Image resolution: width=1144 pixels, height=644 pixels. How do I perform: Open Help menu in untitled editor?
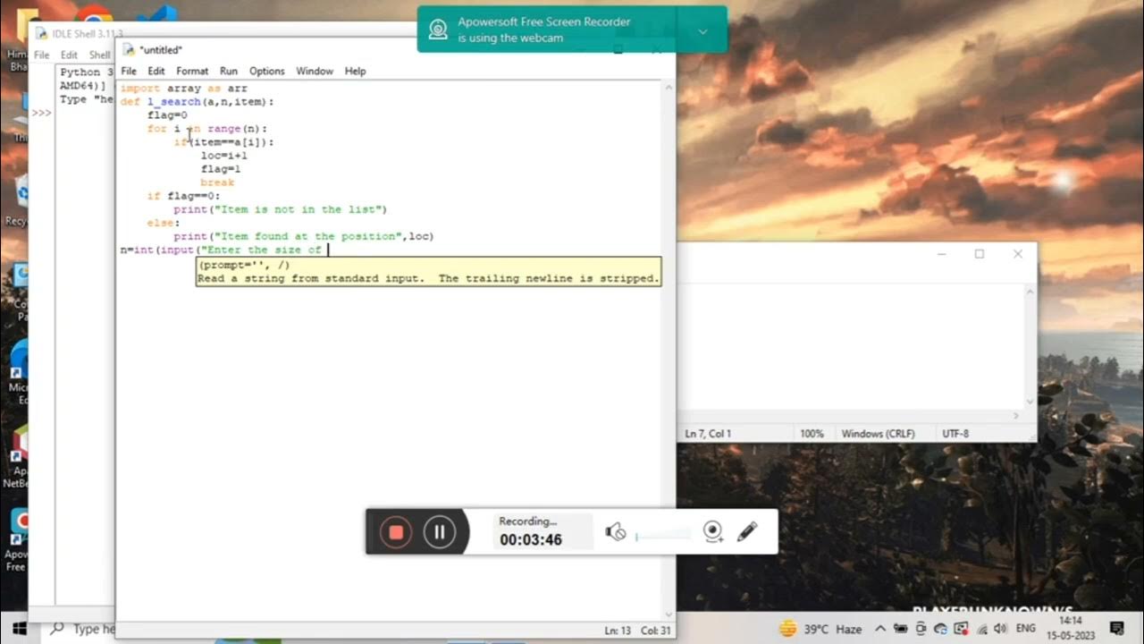pyautogui.click(x=355, y=71)
